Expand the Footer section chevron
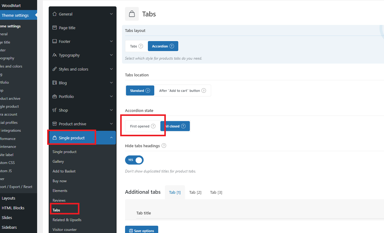384x233 pixels. 111,41
